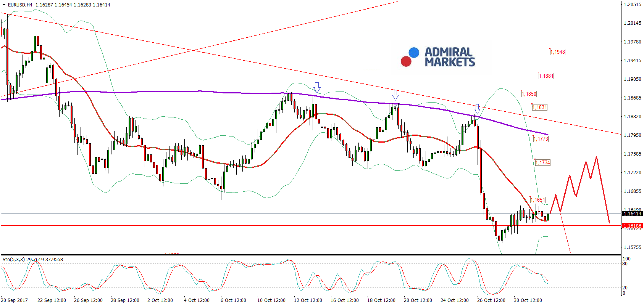Click the 1.15755 price axis value
Viewport: 644px width, 305px height.
coord(633,247)
